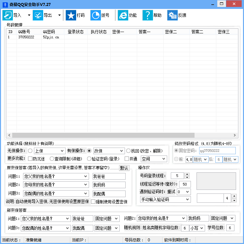244x244 pixels.
Task: Increase the 号码登录线程 stepper value
Action: pyautogui.click(x=187, y=174)
